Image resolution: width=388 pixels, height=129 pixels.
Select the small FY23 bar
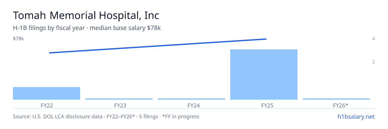(x=119, y=99)
